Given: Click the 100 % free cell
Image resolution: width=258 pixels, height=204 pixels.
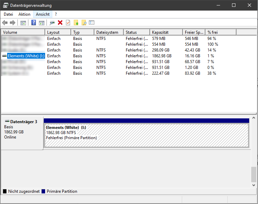Looking at the screenshot, I should click(213, 44).
